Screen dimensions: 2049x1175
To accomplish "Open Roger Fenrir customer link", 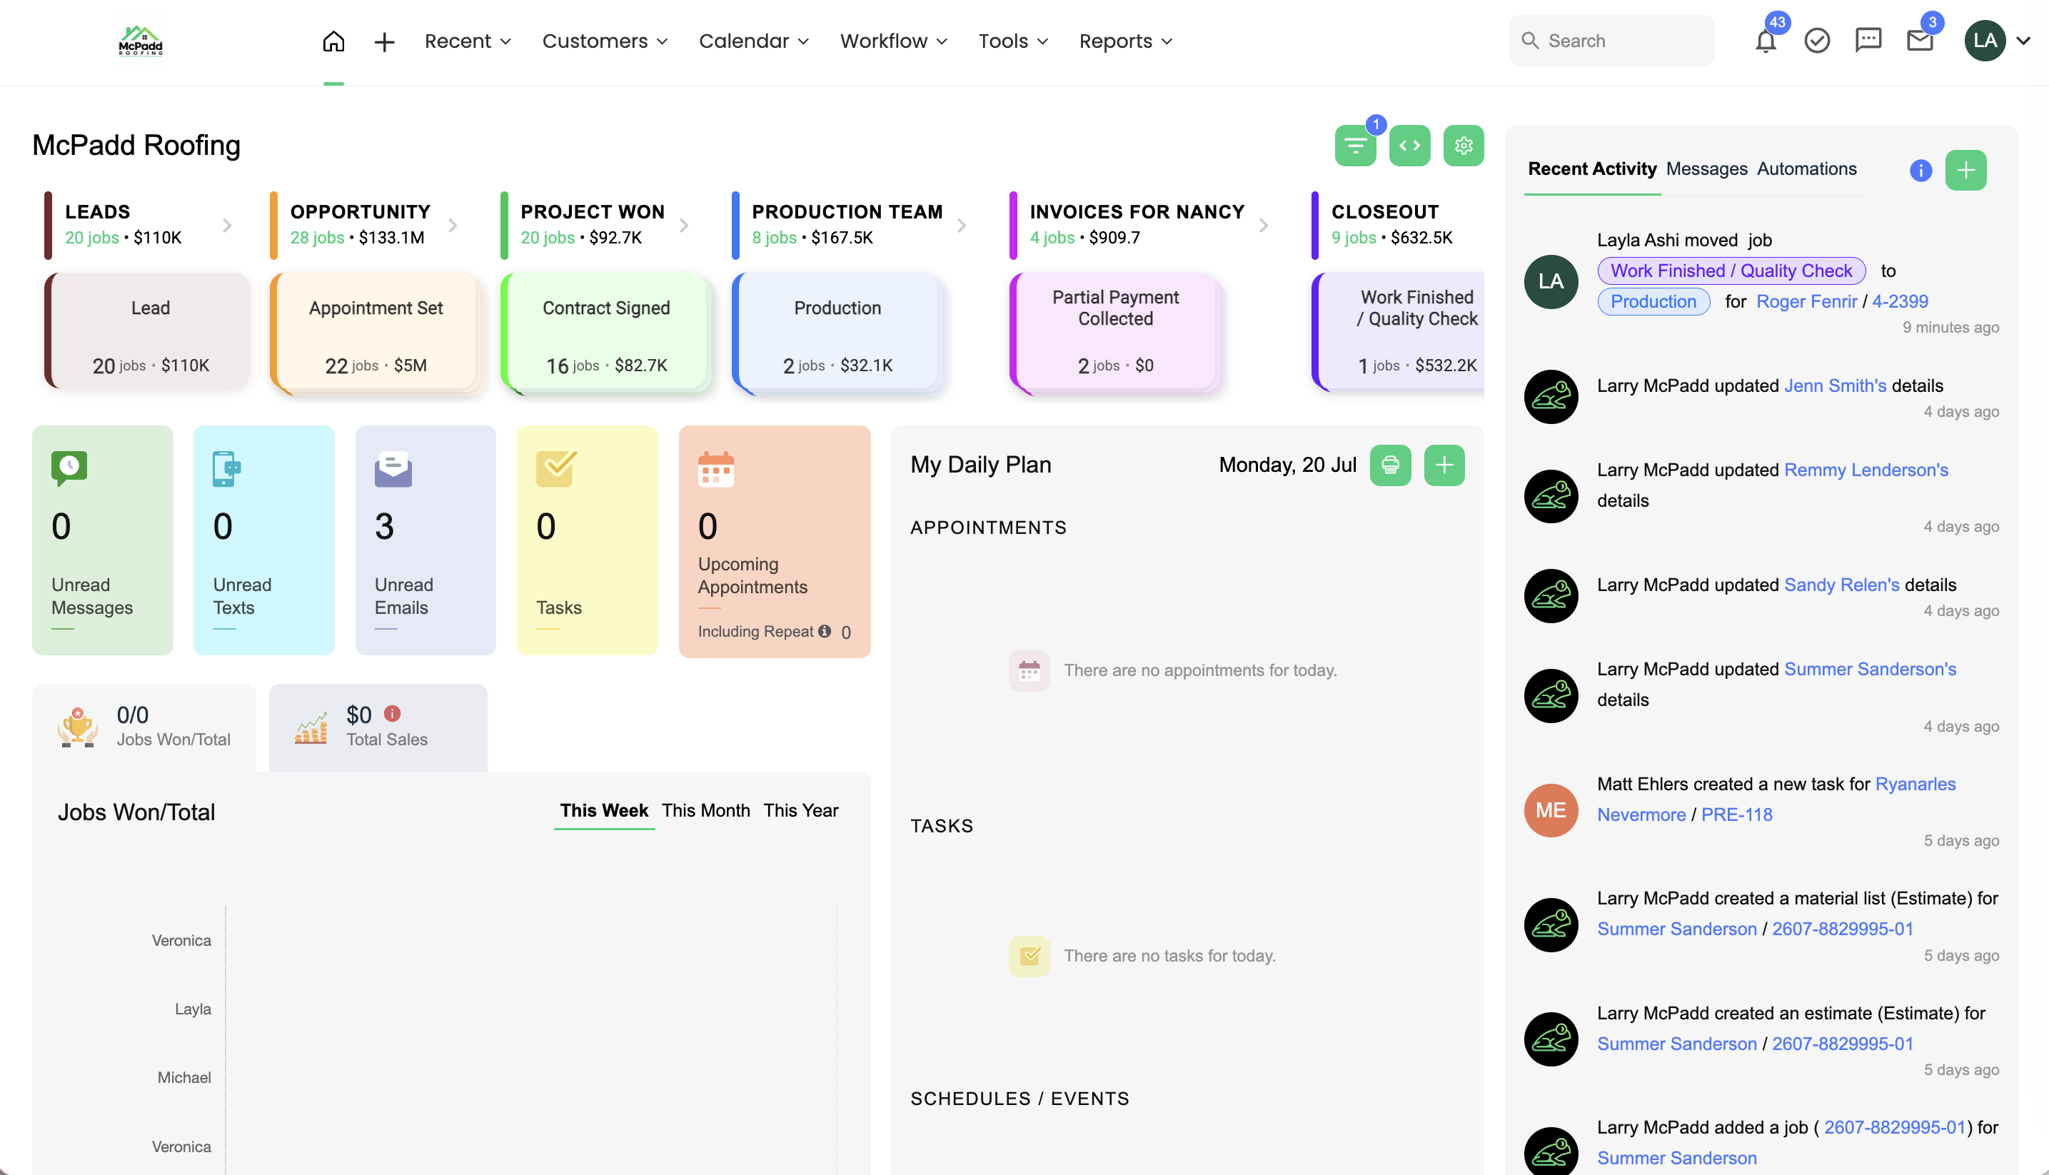I will [1806, 301].
